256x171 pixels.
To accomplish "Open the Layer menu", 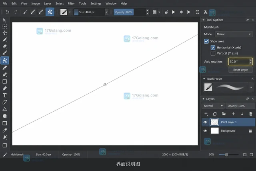I will coord(48,4).
